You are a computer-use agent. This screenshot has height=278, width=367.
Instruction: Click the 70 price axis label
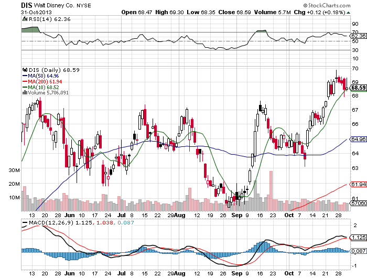click(x=355, y=68)
